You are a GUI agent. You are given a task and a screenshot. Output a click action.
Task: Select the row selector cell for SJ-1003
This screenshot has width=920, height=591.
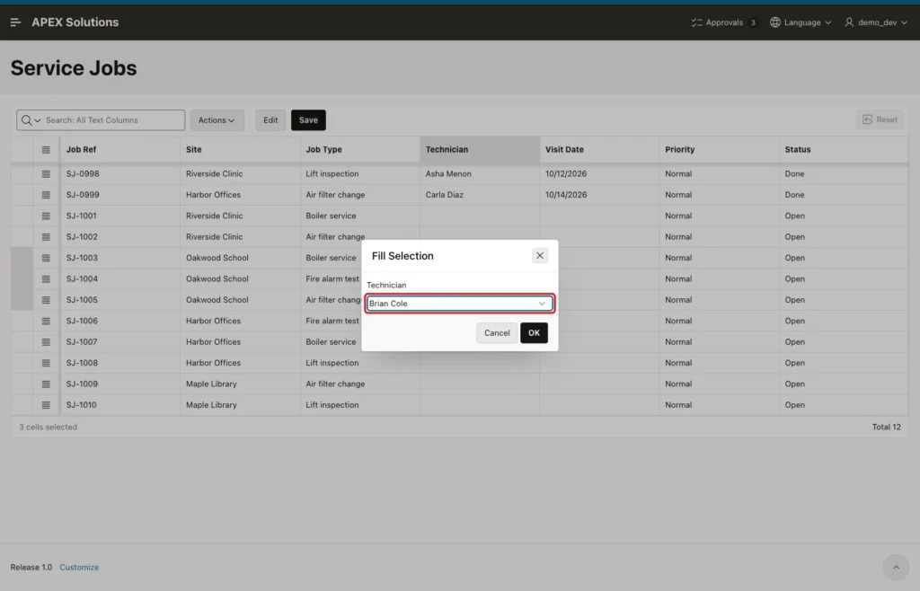pyautogui.click(x=22, y=258)
